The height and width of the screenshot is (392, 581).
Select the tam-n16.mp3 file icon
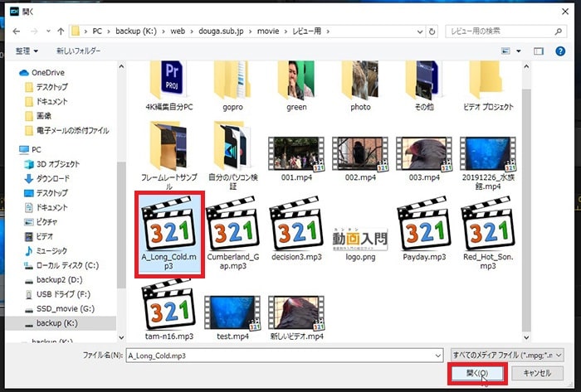tap(169, 304)
